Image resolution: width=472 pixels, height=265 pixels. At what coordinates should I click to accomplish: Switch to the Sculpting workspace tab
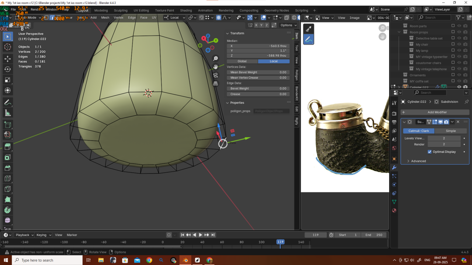tap(121, 10)
